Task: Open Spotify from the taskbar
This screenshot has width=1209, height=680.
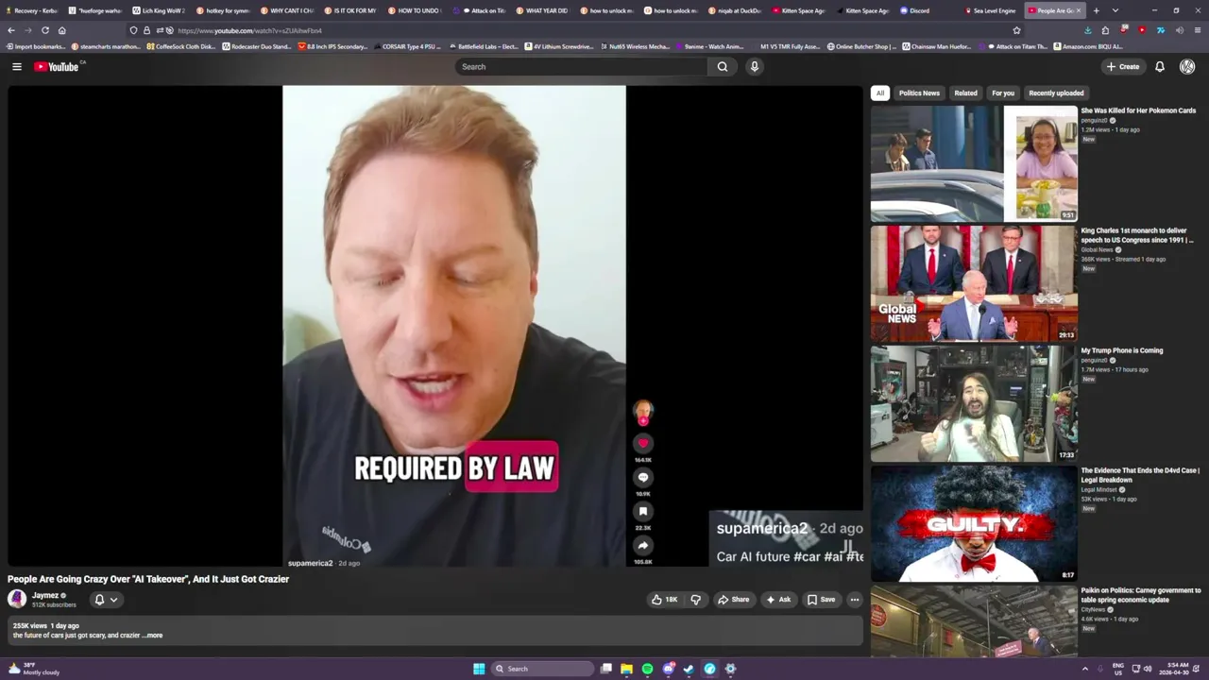Action: [x=647, y=669]
